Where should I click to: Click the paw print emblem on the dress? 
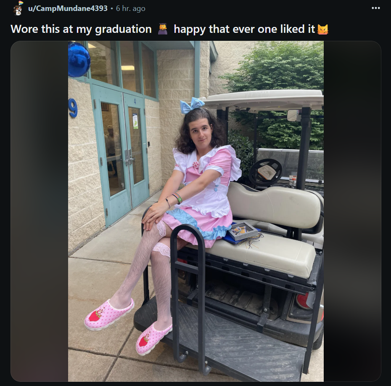tap(196, 165)
